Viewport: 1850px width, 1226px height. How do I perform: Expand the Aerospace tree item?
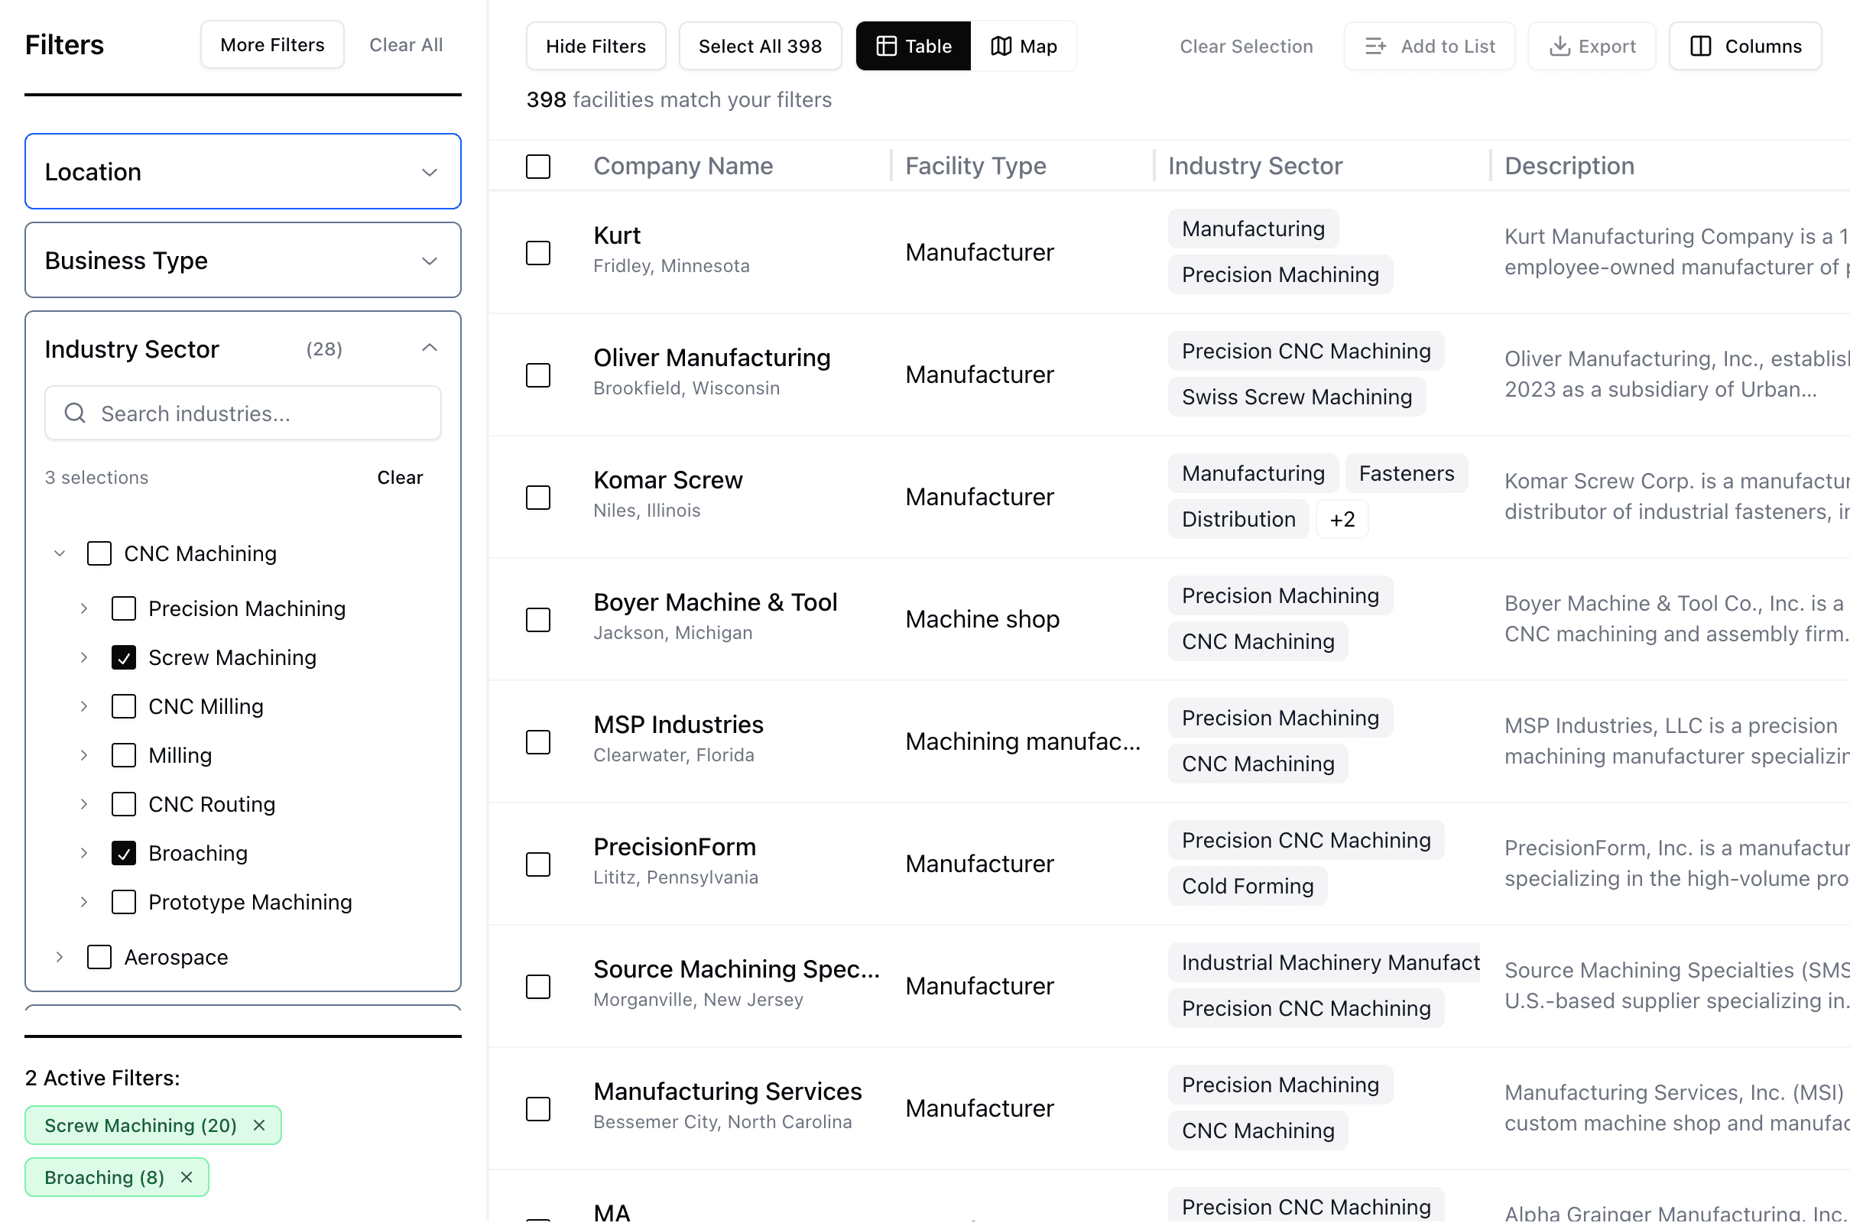click(x=59, y=956)
